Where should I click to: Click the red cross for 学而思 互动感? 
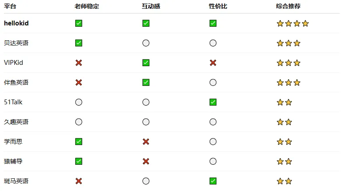pos(146,142)
